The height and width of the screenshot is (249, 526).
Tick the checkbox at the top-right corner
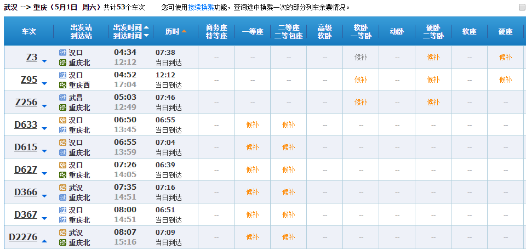522,7
